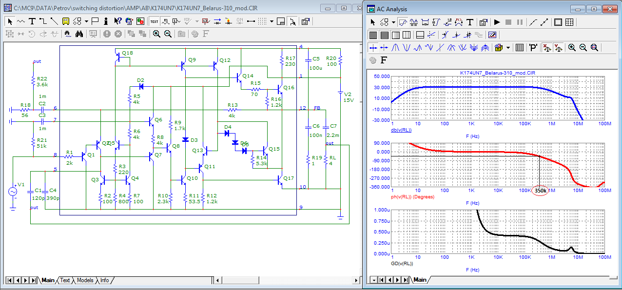Screen dimensions: 622x290
Task: Click the circled 350k marker on phase plot
Action: 540,191
